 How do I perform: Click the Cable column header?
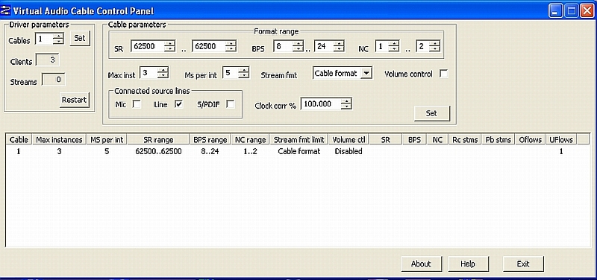[x=19, y=139]
